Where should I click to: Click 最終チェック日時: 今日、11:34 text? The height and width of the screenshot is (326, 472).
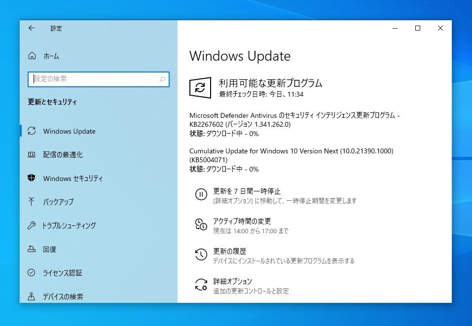point(261,94)
